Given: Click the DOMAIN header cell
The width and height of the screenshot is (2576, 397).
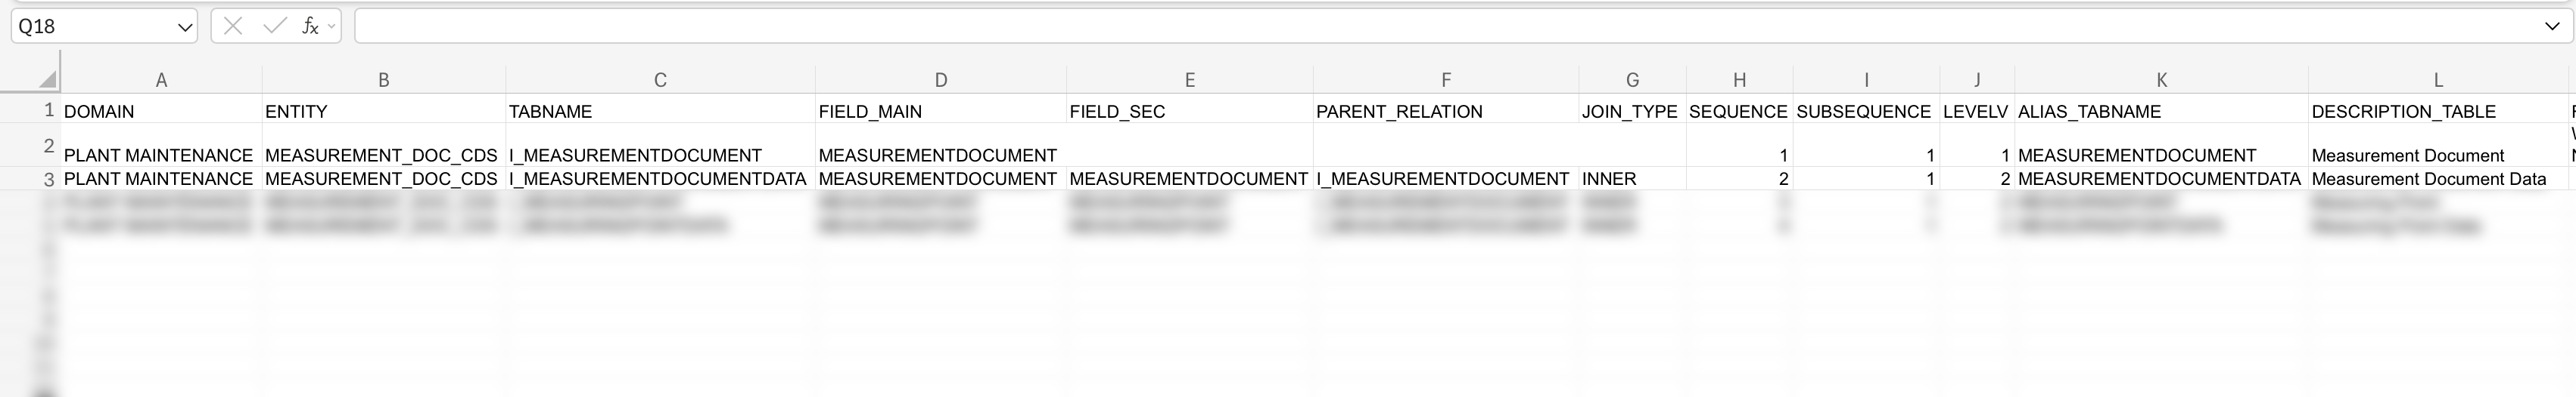Looking at the screenshot, I should (99, 112).
